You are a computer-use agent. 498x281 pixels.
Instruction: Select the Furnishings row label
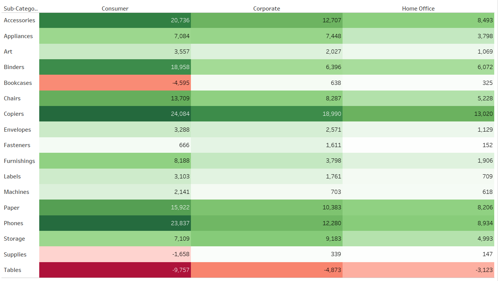tap(19, 161)
